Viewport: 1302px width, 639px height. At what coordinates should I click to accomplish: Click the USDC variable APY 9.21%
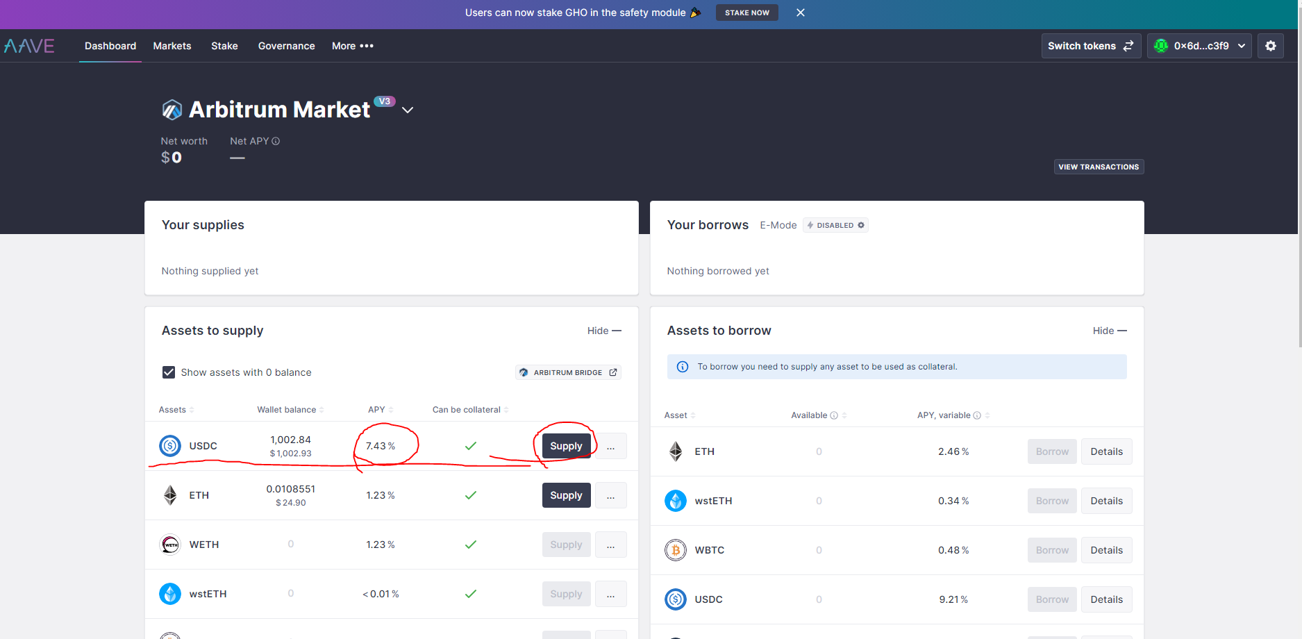953,599
